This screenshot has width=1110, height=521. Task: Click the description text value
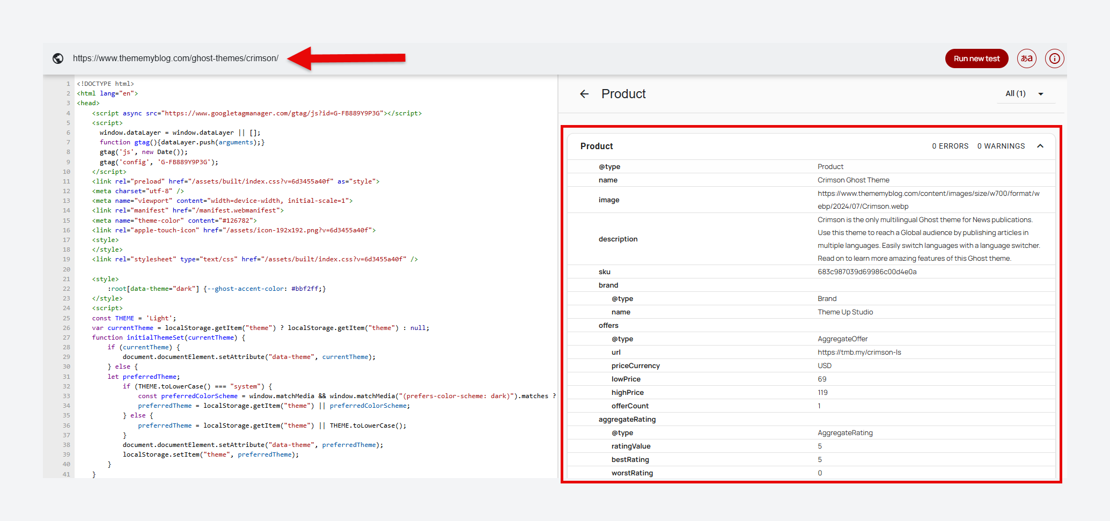pos(929,239)
